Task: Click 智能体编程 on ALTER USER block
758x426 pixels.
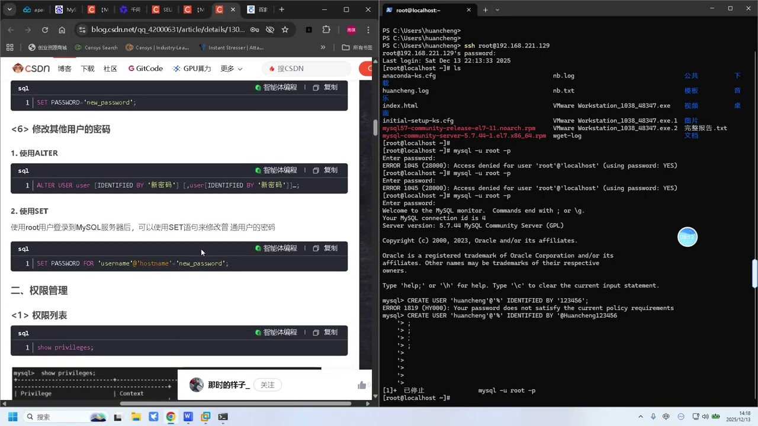Action: 276,170
